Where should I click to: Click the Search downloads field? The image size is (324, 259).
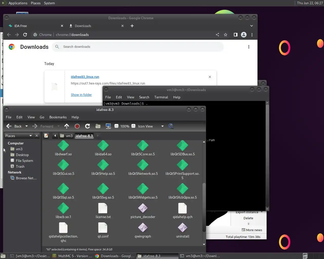[x=138, y=47]
